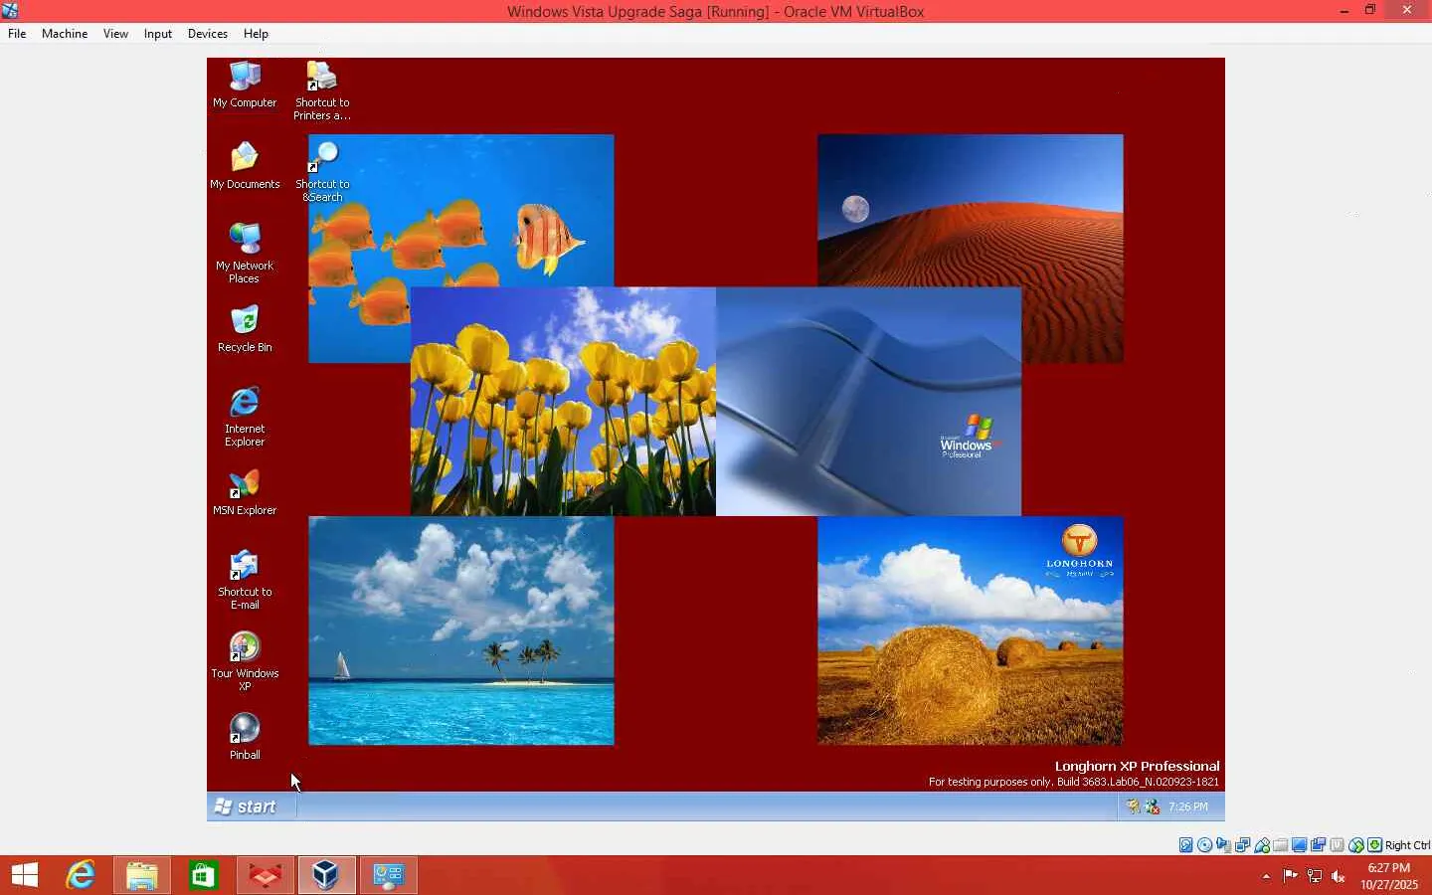Select the Pinball desktop shortcut

coord(245,737)
